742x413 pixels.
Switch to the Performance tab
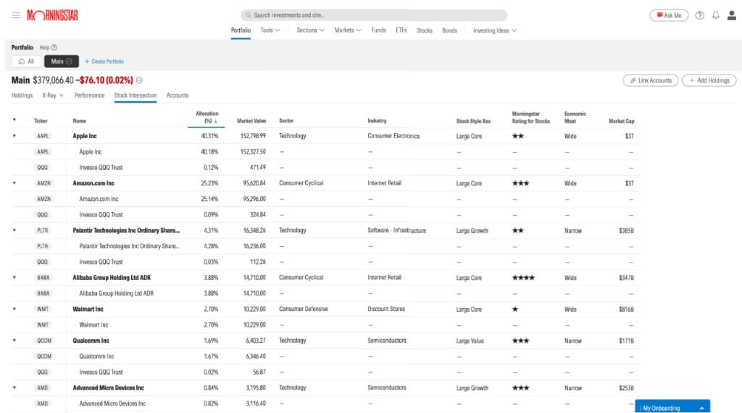tap(89, 95)
